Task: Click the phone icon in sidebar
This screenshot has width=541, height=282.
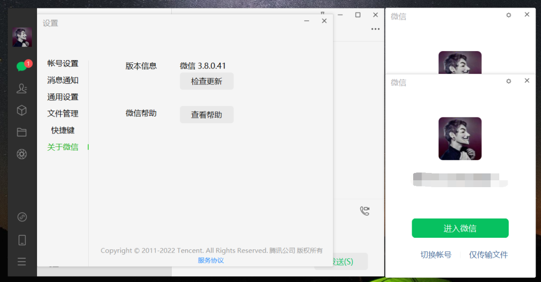Action: (x=22, y=240)
